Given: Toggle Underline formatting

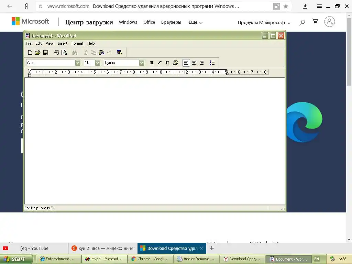Looking at the screenshot, I should tap(167, 63).
